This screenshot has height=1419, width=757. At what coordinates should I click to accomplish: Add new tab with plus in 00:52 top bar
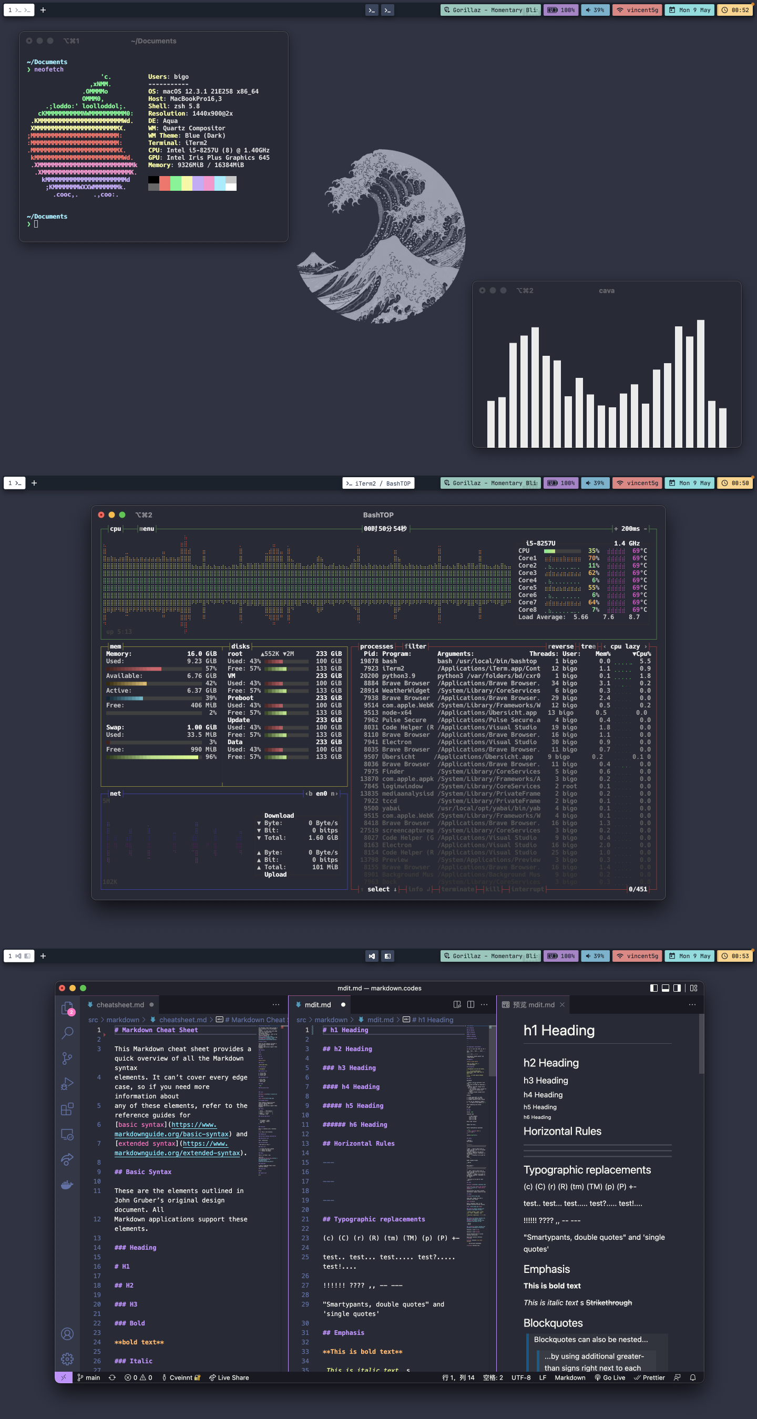click(x=43, y=10)
